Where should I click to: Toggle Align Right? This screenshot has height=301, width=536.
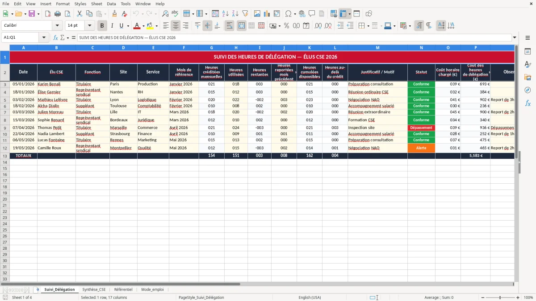(186, 26)
